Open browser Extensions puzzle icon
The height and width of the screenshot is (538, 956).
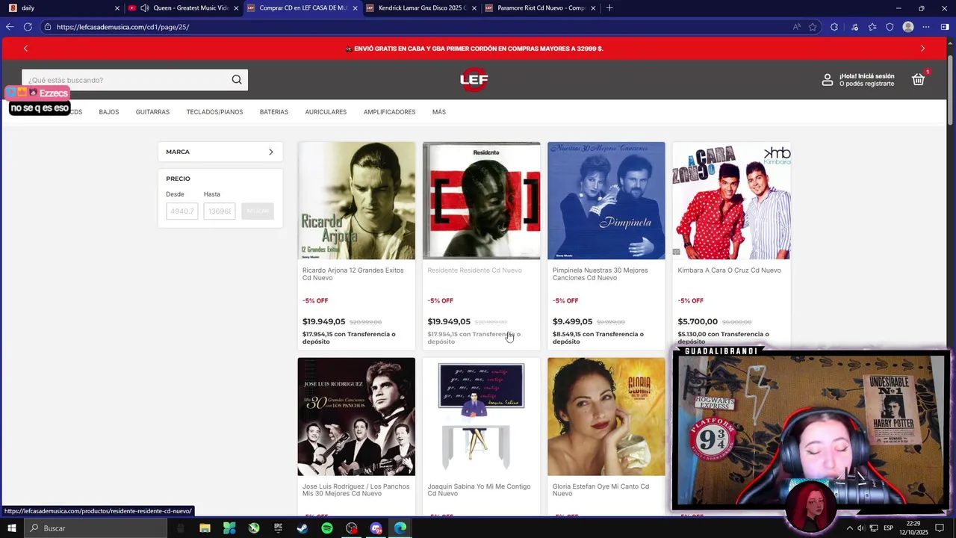click(834, 27)
